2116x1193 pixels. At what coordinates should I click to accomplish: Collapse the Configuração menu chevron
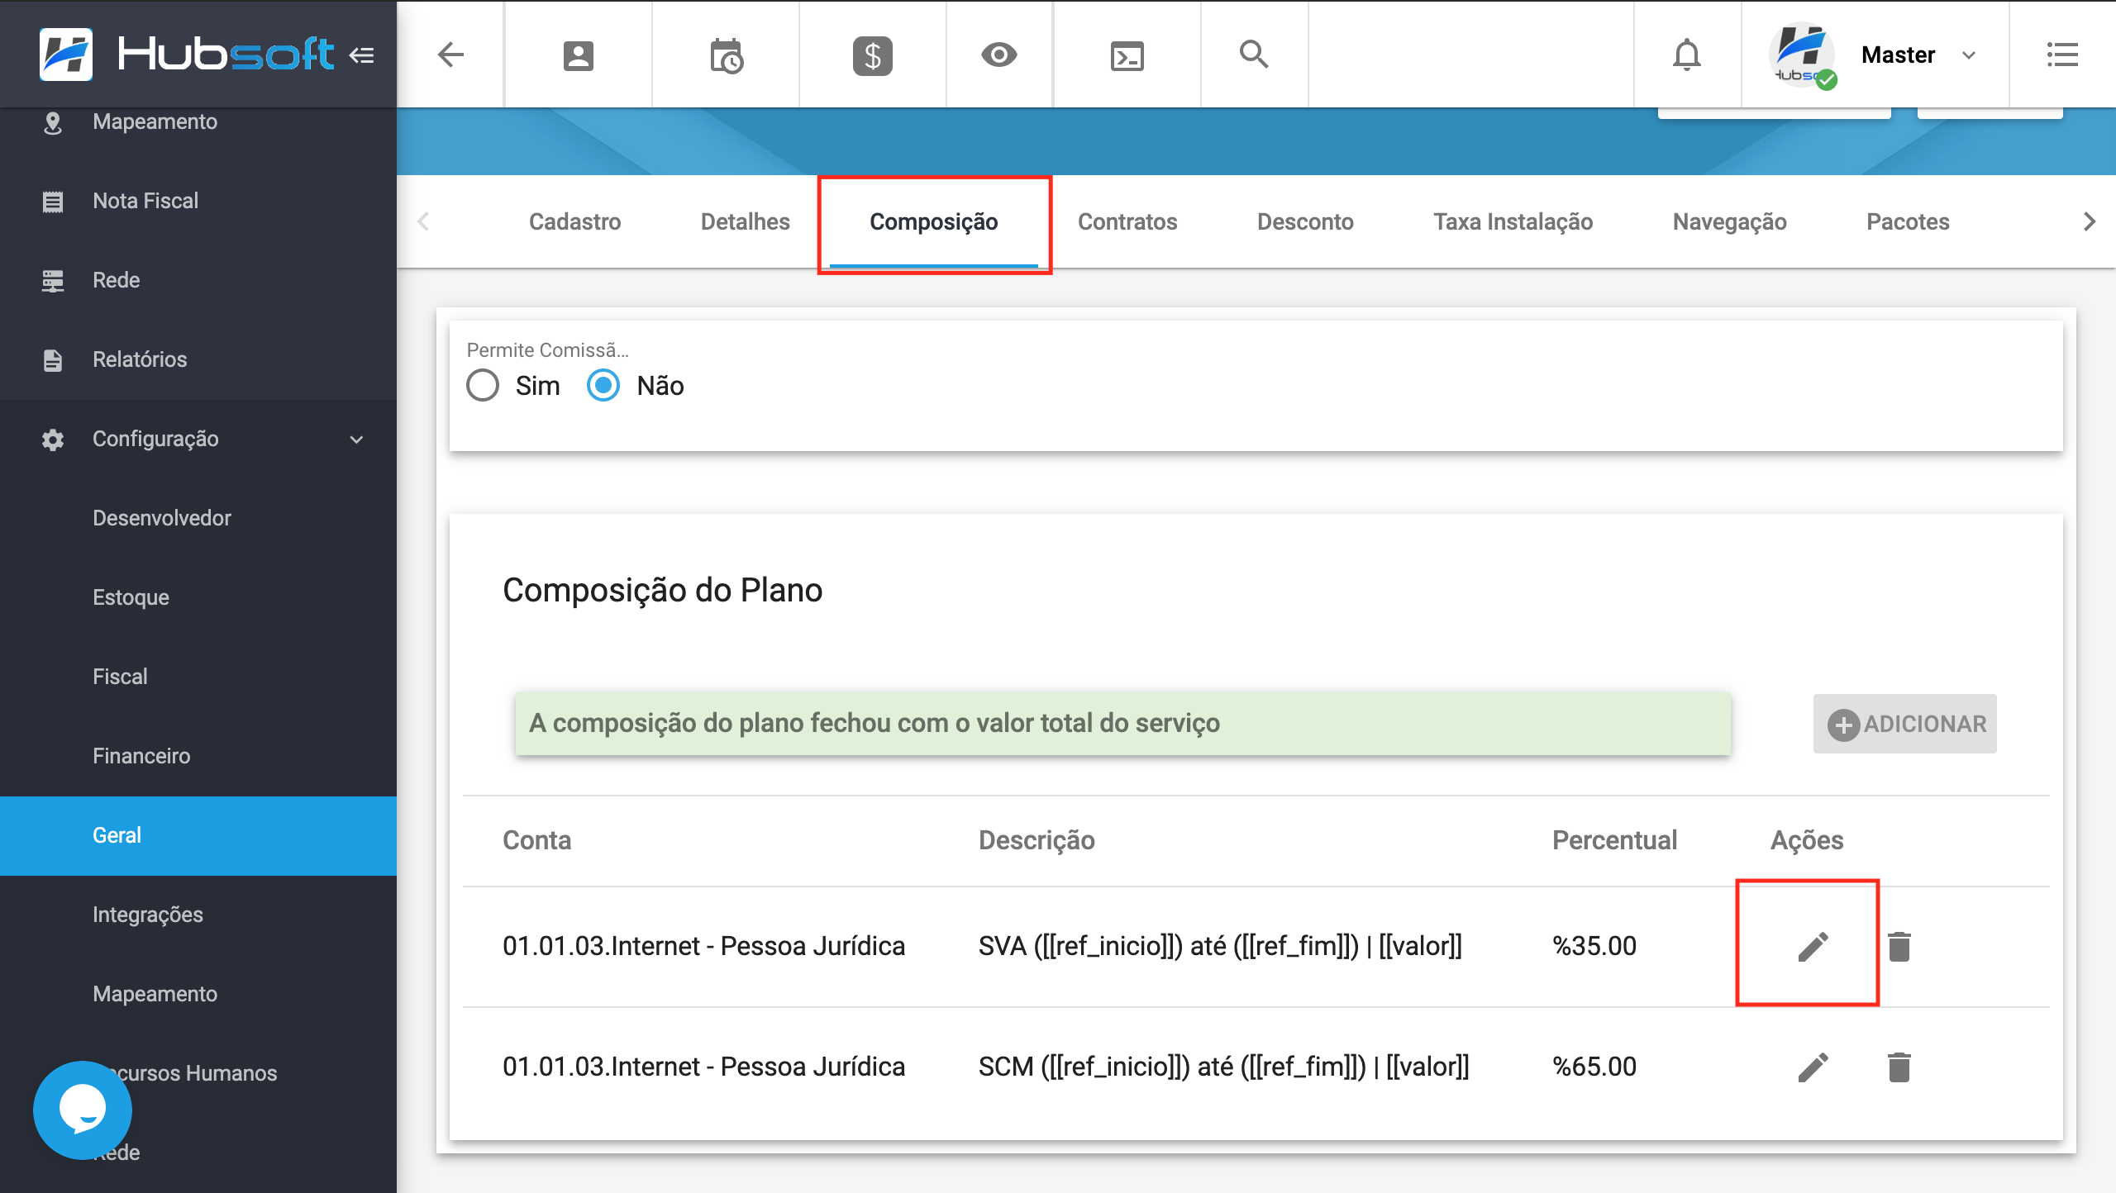point(357,439)
